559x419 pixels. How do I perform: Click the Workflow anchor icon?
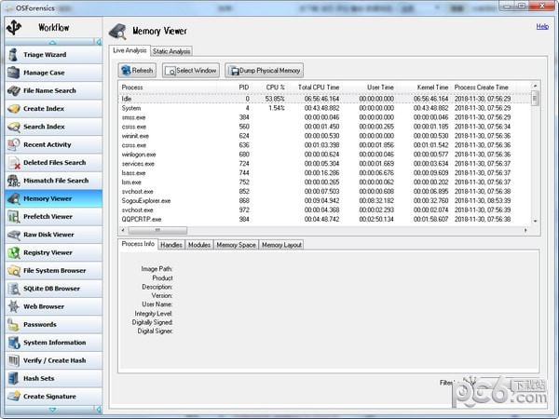coord(14,27)
